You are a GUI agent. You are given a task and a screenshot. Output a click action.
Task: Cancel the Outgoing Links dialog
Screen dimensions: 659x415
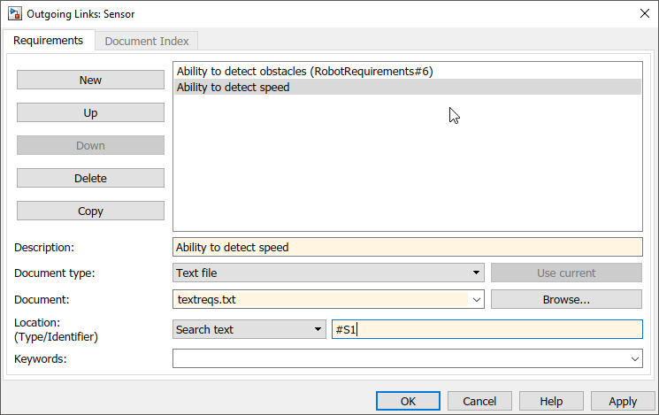tap(479, 401)
